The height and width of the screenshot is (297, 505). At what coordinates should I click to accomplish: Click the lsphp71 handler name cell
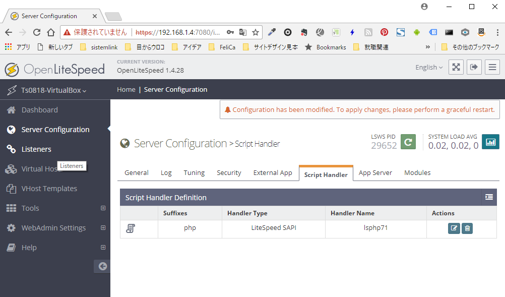coord(375,228)
